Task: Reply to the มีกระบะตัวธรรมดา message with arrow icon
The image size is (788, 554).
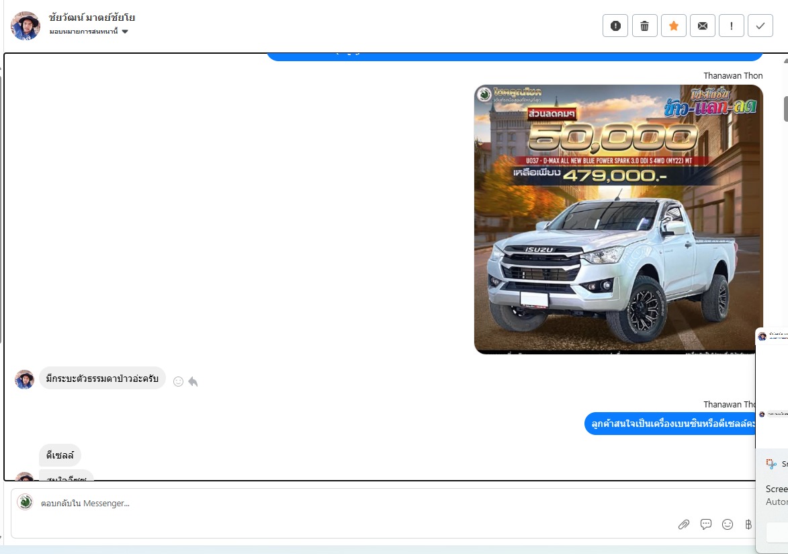Action: 193,381
